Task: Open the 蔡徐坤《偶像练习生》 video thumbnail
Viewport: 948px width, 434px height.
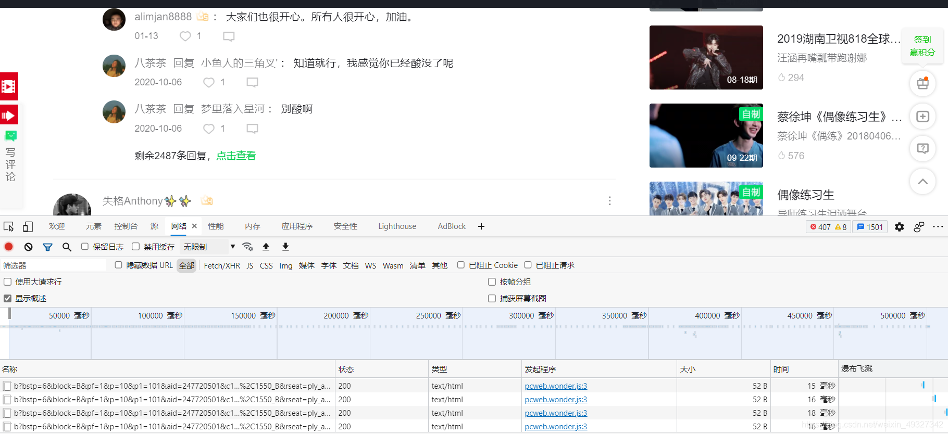Action: coord(706,135)
